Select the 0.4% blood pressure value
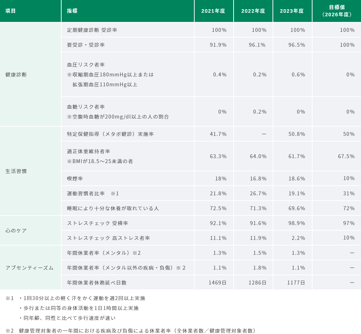 tap(220, 75)
